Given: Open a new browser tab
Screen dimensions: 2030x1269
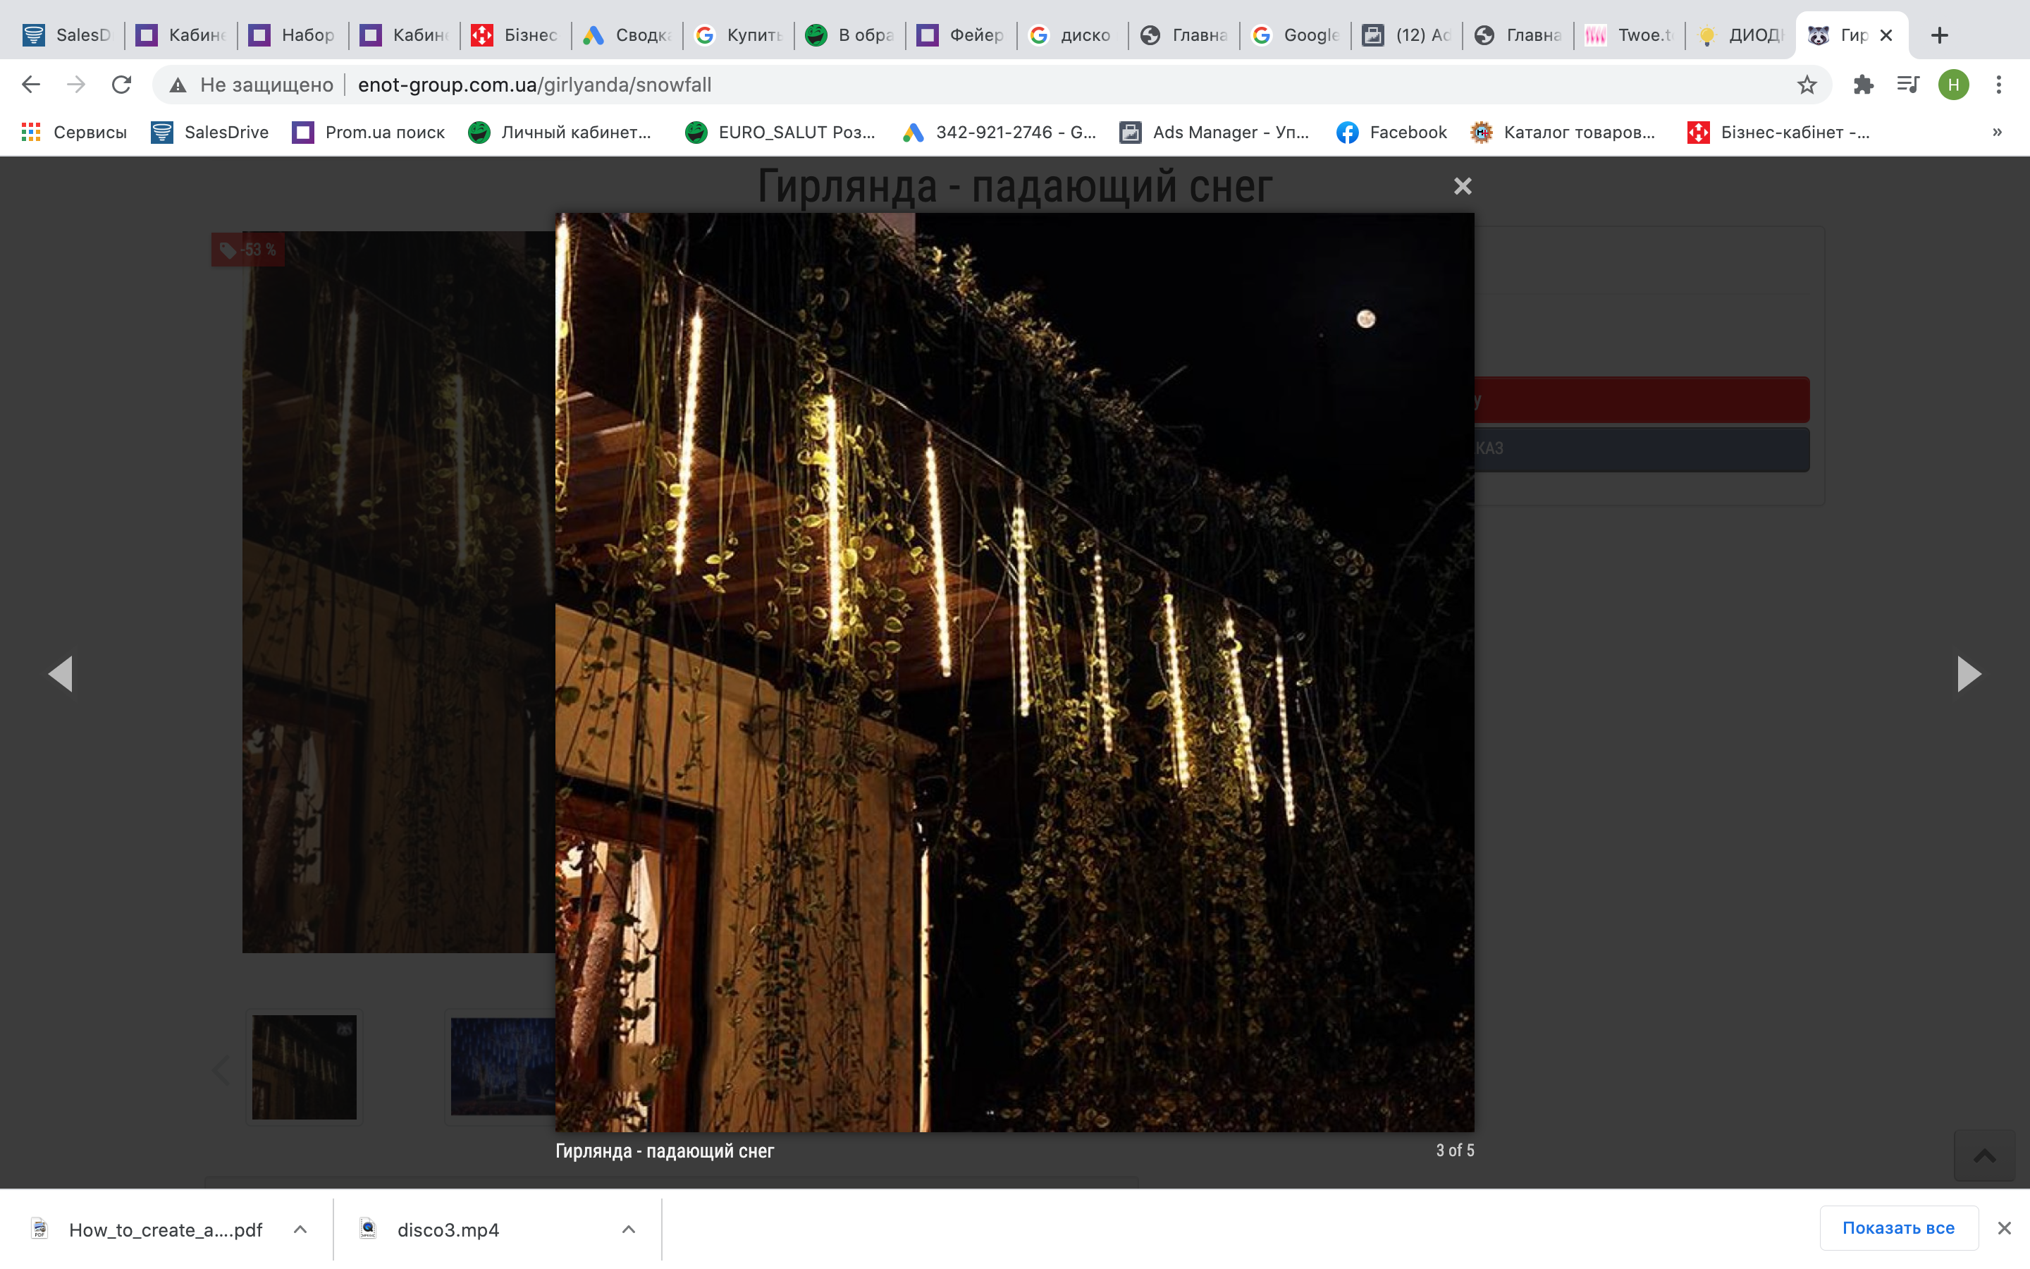Looking at the screenshot, I should coord(1939,35).
